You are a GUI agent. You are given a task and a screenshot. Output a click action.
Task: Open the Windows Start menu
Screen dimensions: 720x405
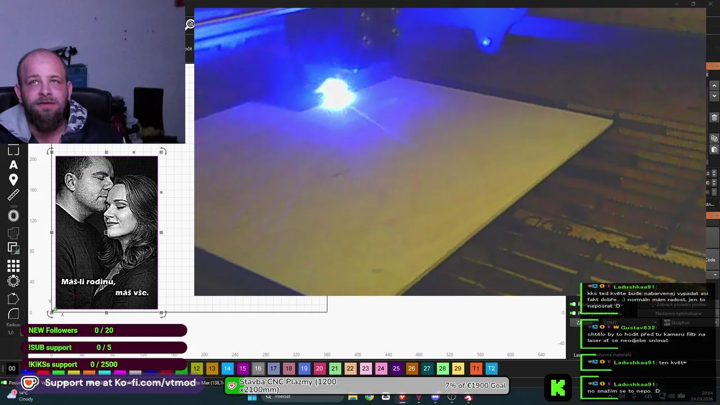(252, 397)
